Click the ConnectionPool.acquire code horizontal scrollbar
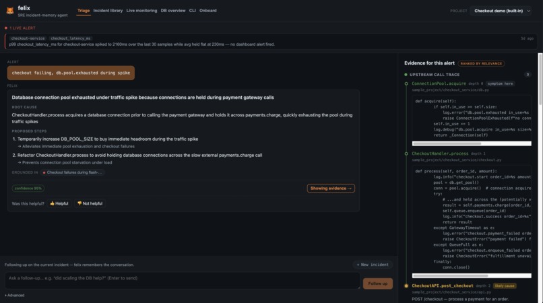 click(447, 143)
